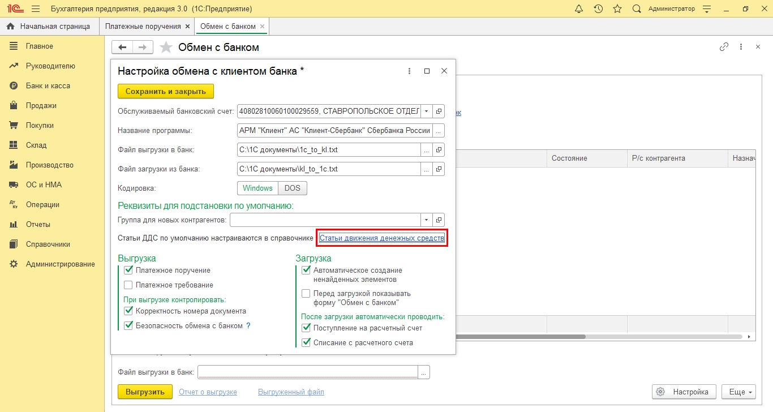Image resolution: width=773 pixels, height=412 pixels.
Task: Expand the bank account dropdown arrow
Action: [427, 111]
